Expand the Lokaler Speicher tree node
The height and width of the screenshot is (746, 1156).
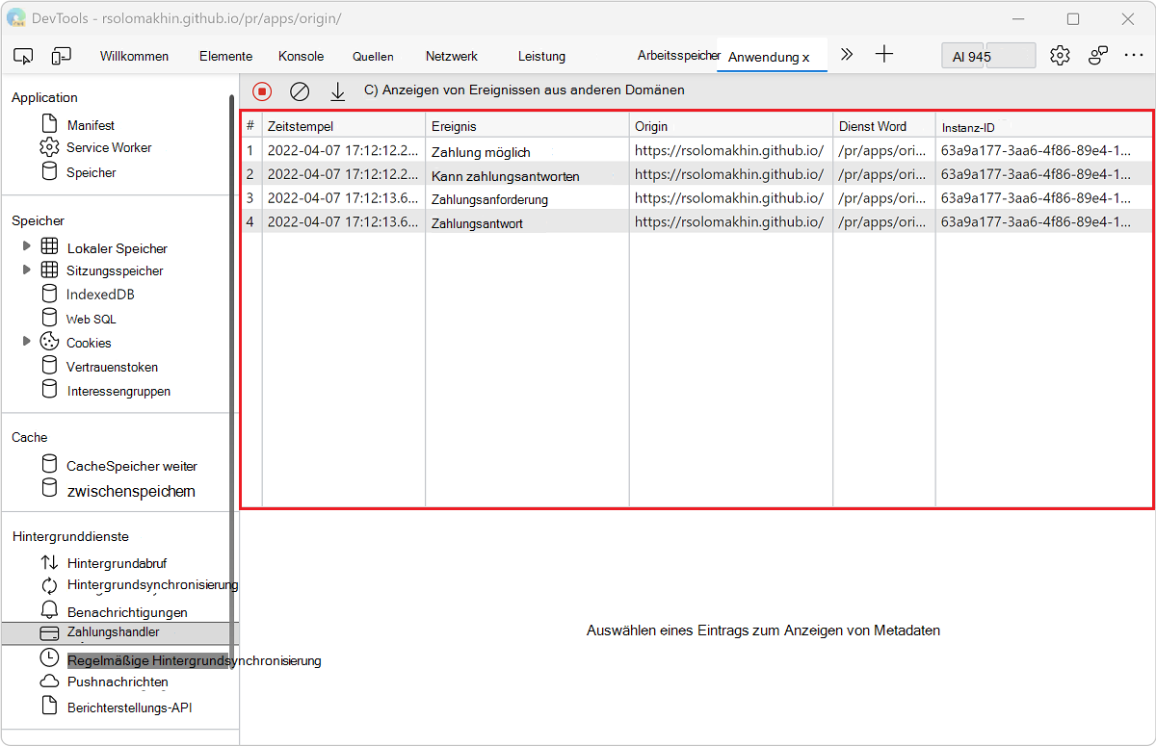point(27,247)
